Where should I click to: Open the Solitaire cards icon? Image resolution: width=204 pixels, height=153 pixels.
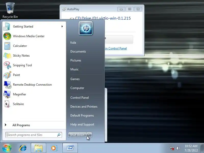[7, 104]
